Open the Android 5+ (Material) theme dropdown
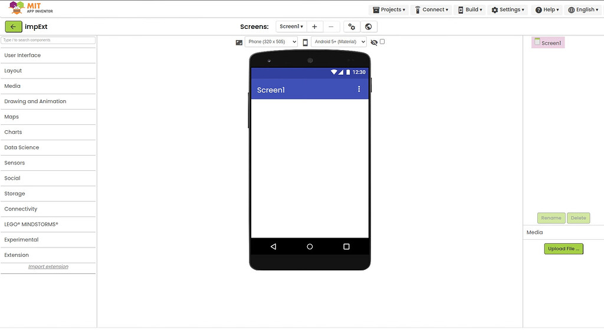Screen dimensions: 604x330 (339, 42)
